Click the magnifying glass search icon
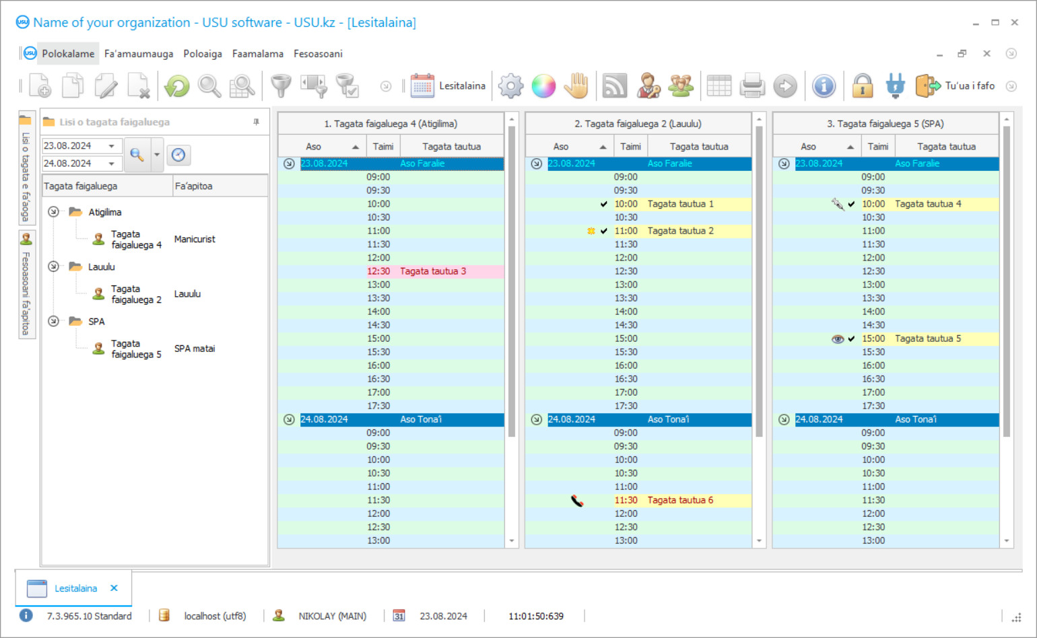The height and width of the screenshot is (638, 1037). (209, 86)
